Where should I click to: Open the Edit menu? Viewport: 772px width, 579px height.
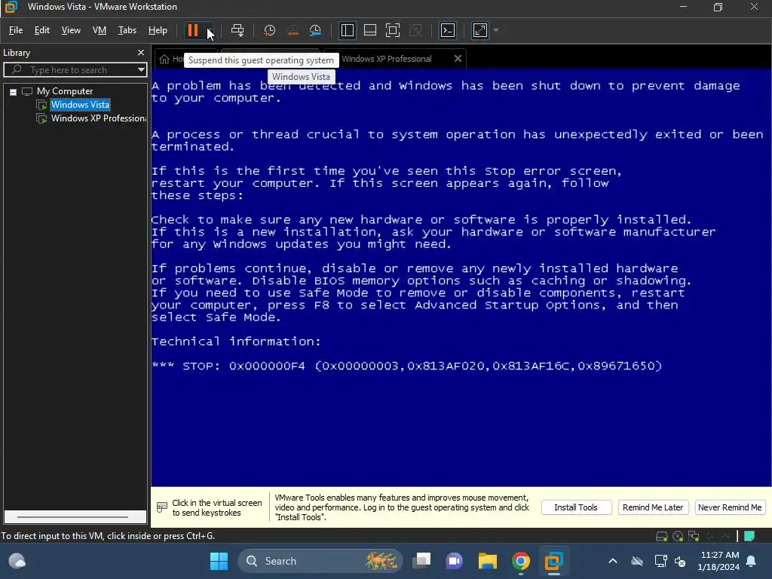click(42, 30)
